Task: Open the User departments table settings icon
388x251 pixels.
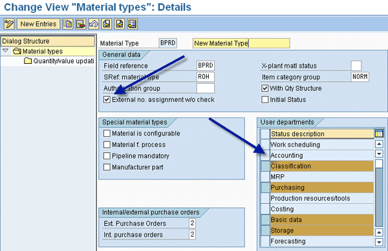Action: 379,134
